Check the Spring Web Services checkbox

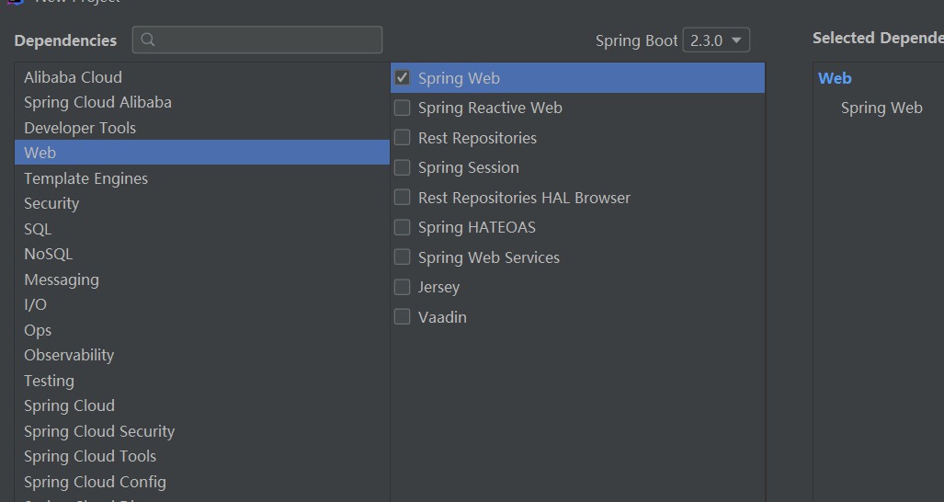403,257
